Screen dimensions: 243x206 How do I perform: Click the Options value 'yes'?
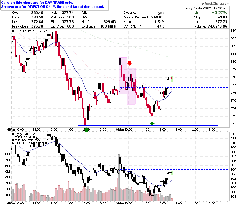click(x=161, y=13)
